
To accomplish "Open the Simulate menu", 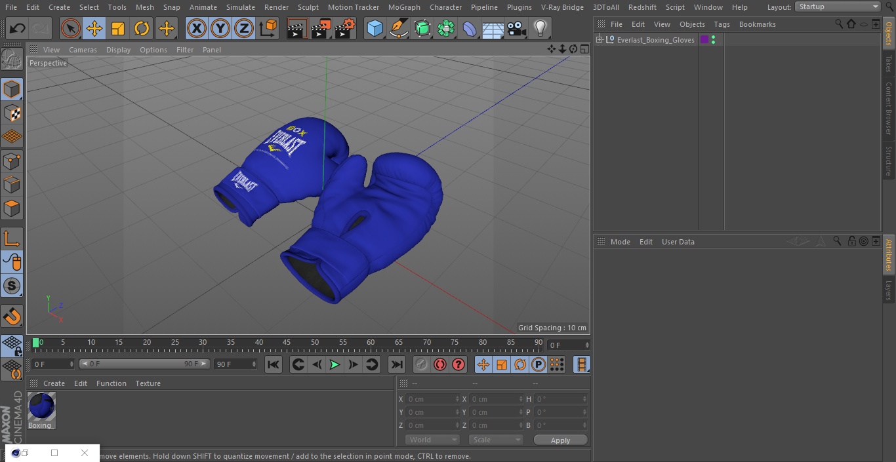I will click(x=240, y=7).
